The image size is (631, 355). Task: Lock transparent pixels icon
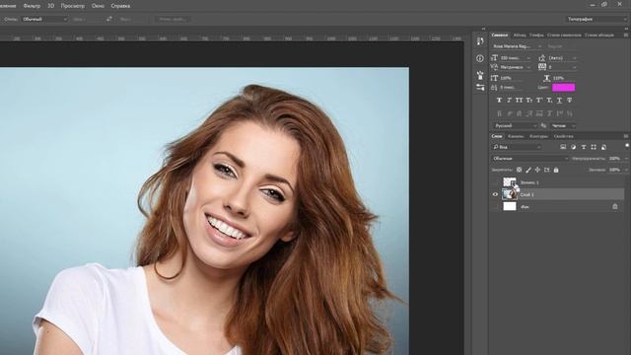coord(520,170)
